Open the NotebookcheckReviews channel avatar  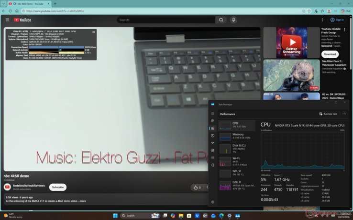coord(8,187)
